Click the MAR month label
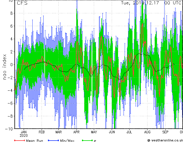 (x=59, y=132)
